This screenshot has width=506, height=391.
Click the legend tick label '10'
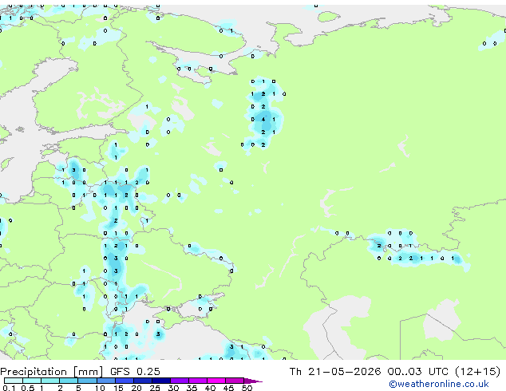coord(100,388)
